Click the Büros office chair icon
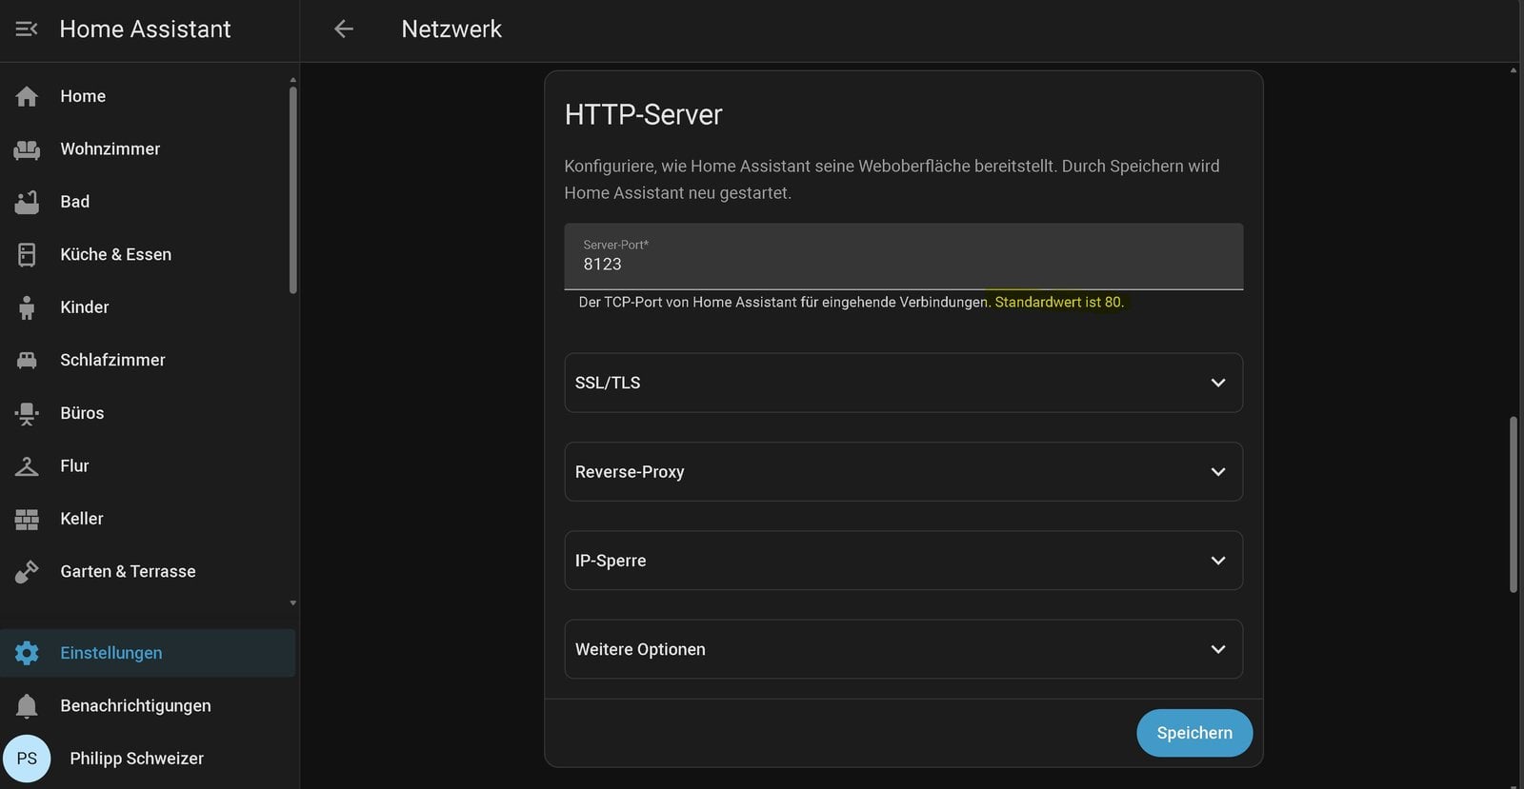1524x789 pixels. 27,413
